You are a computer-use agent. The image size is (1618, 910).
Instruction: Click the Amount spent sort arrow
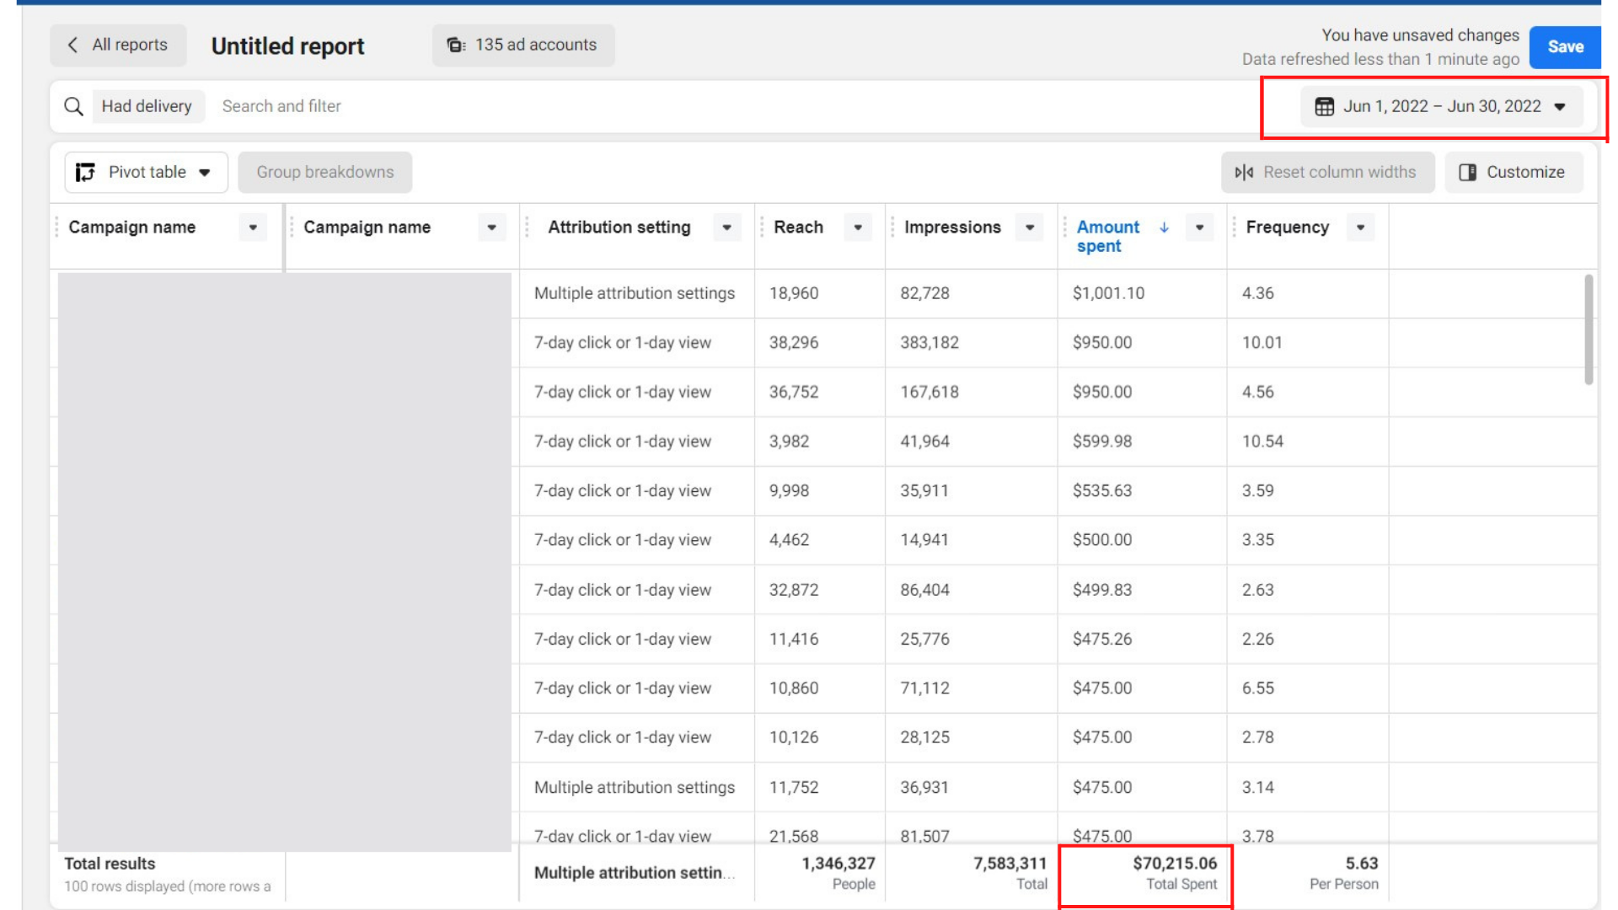1164,227
